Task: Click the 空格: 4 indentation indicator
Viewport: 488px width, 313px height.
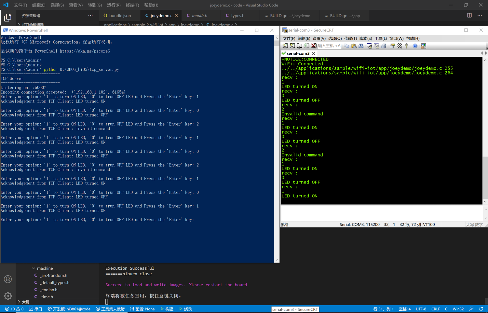Action: click(405, 309)
